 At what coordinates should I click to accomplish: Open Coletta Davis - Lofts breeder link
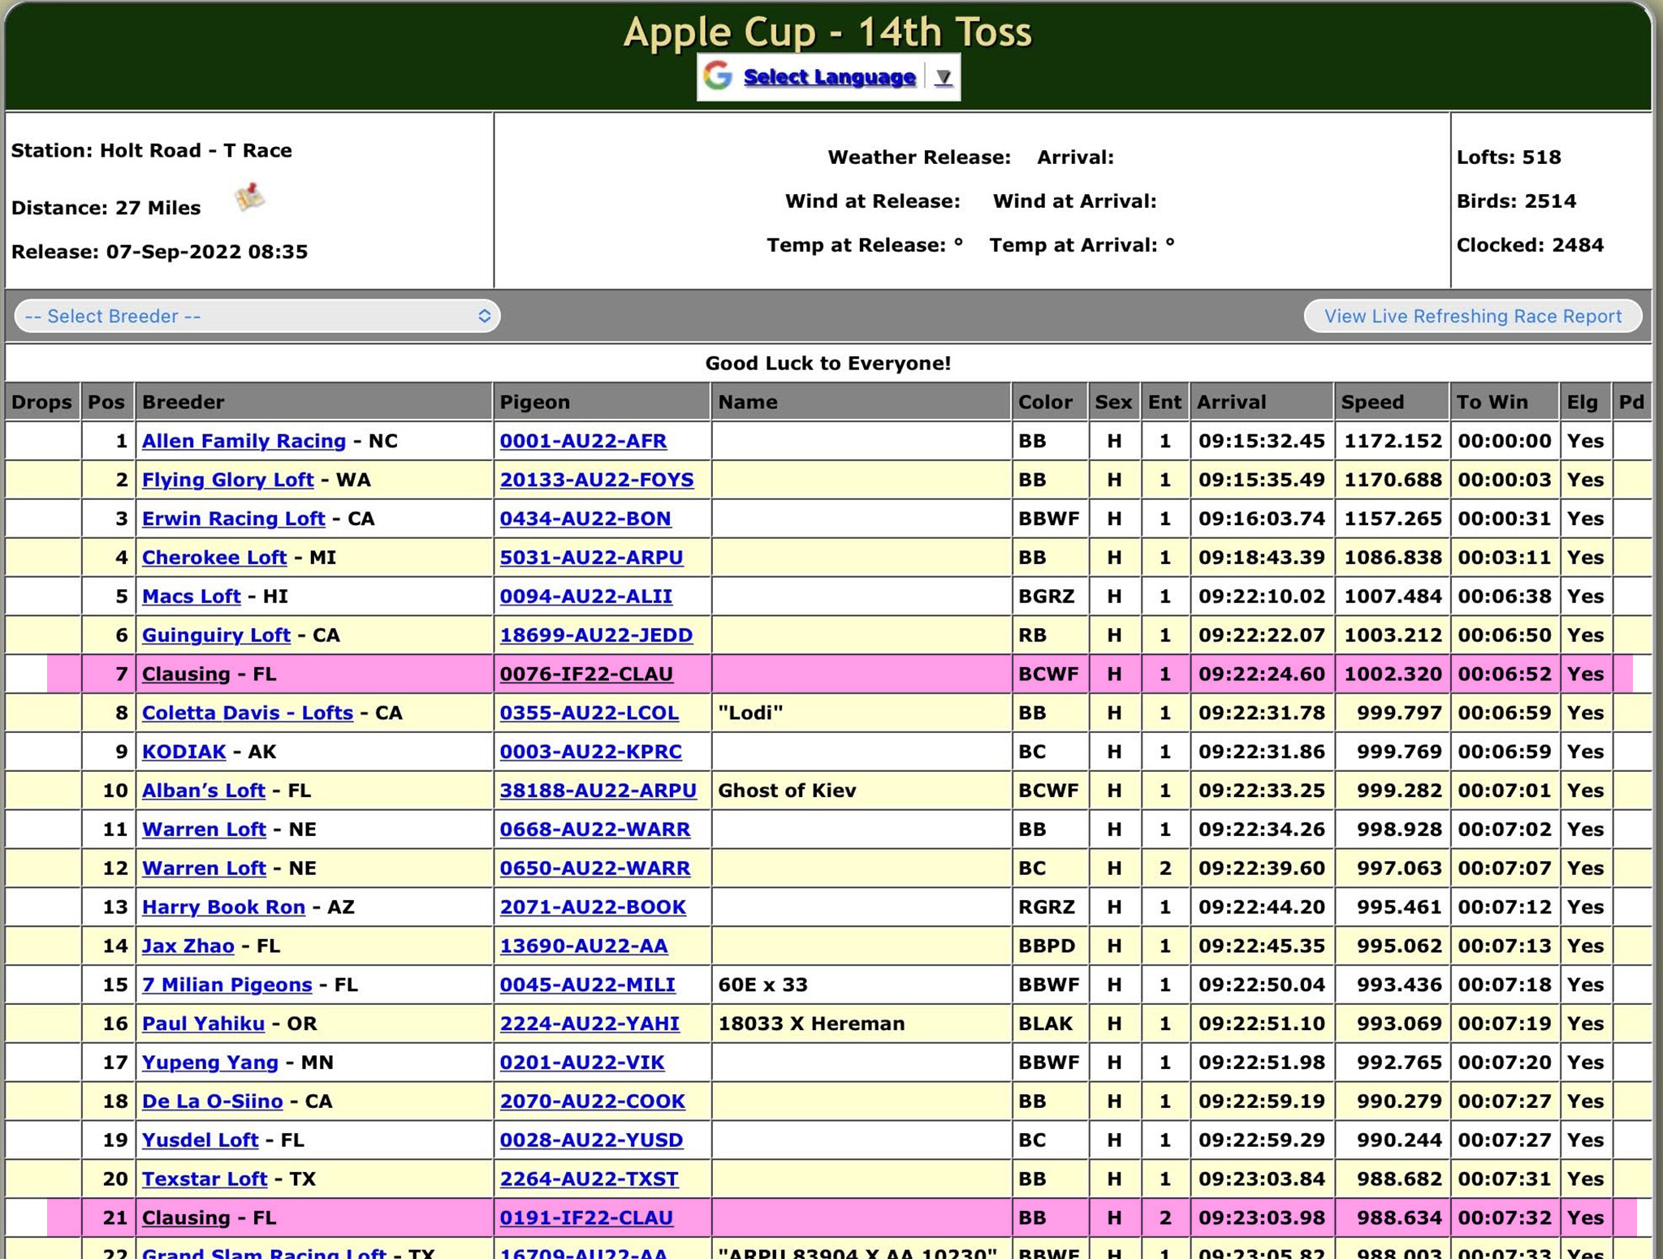click(x=248, y=713)
